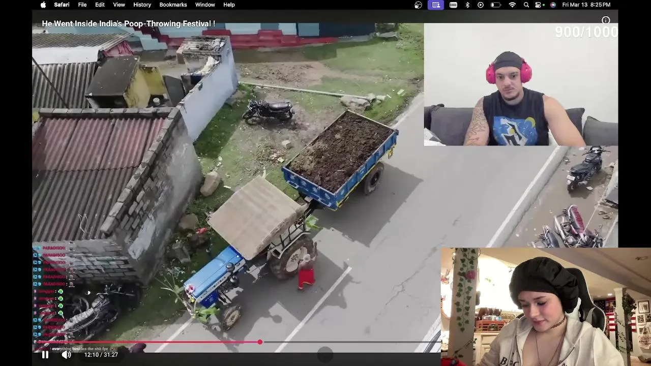Pause the video playback
Screen dimensions: 651x366
pyautogui.click(x=45, y=355)
